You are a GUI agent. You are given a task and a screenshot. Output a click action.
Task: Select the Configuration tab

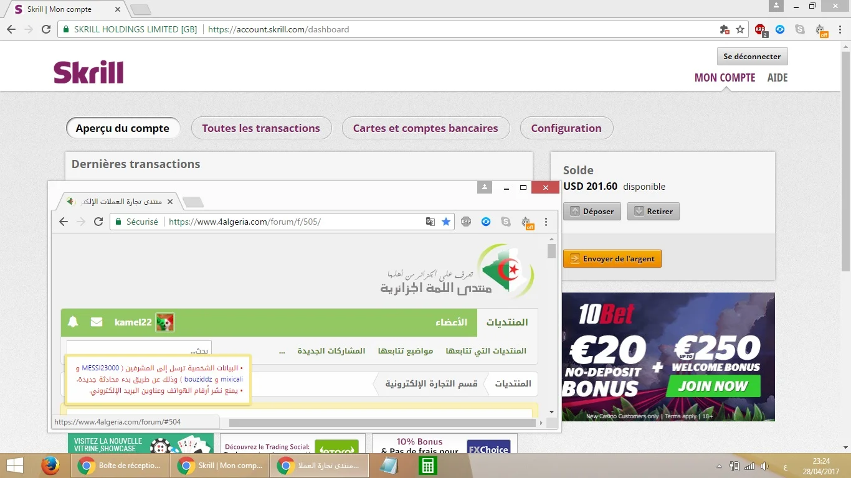click(566, 128)
